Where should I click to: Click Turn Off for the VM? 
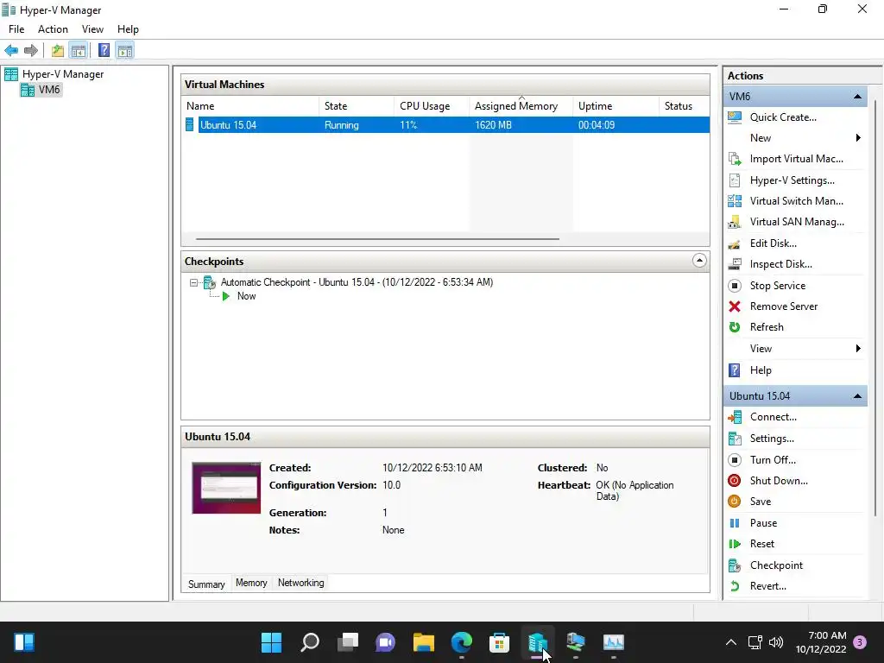click(x=773, y=460)
